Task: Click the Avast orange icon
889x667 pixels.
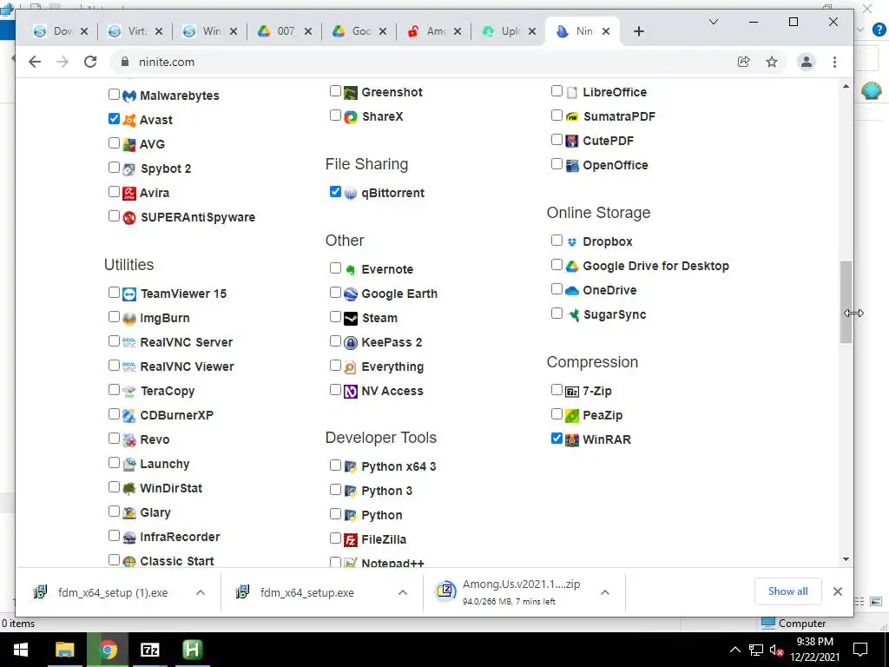Action: pos(129,120)
